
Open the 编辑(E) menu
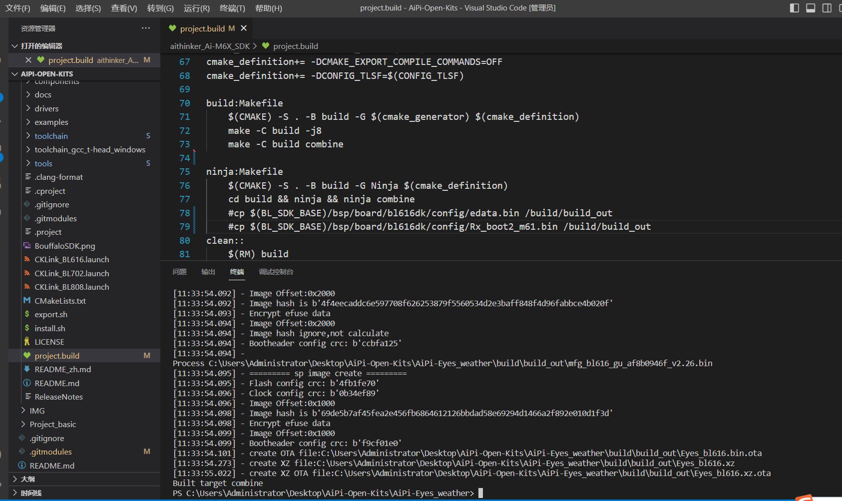(53, 8)
